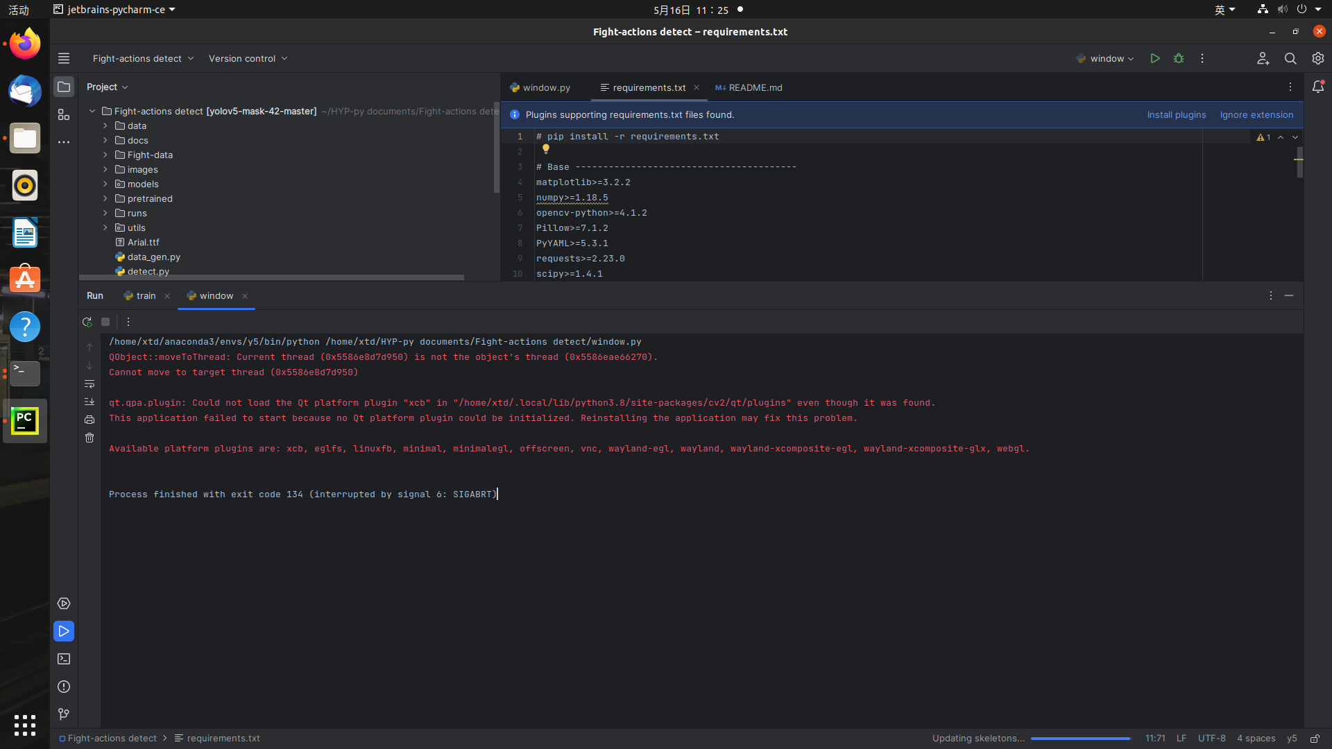Expand the models folder in tree
The width and height of the screenshot is (1332, 749).
click(x=105, y=184)
